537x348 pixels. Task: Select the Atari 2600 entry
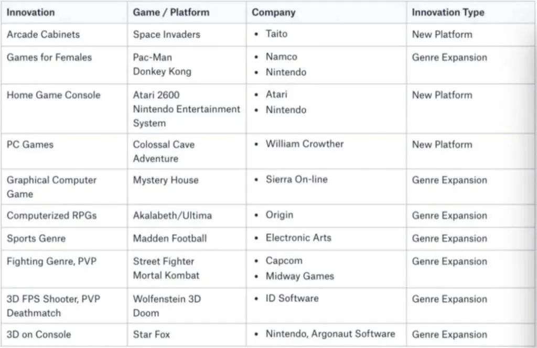pyautogui.click(x=156, y=95)
